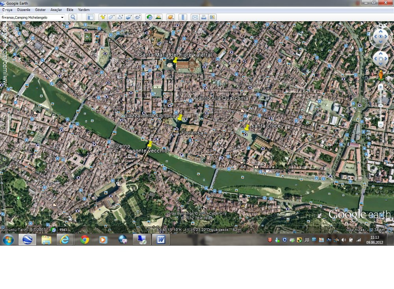Move left with the hand joystick
Screen dimensions: 394x289
[375, 59]
